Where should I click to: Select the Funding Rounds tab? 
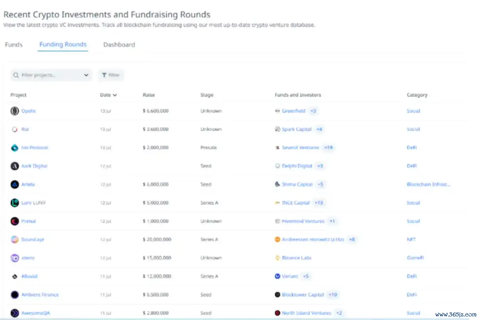[x=63, y=45]
